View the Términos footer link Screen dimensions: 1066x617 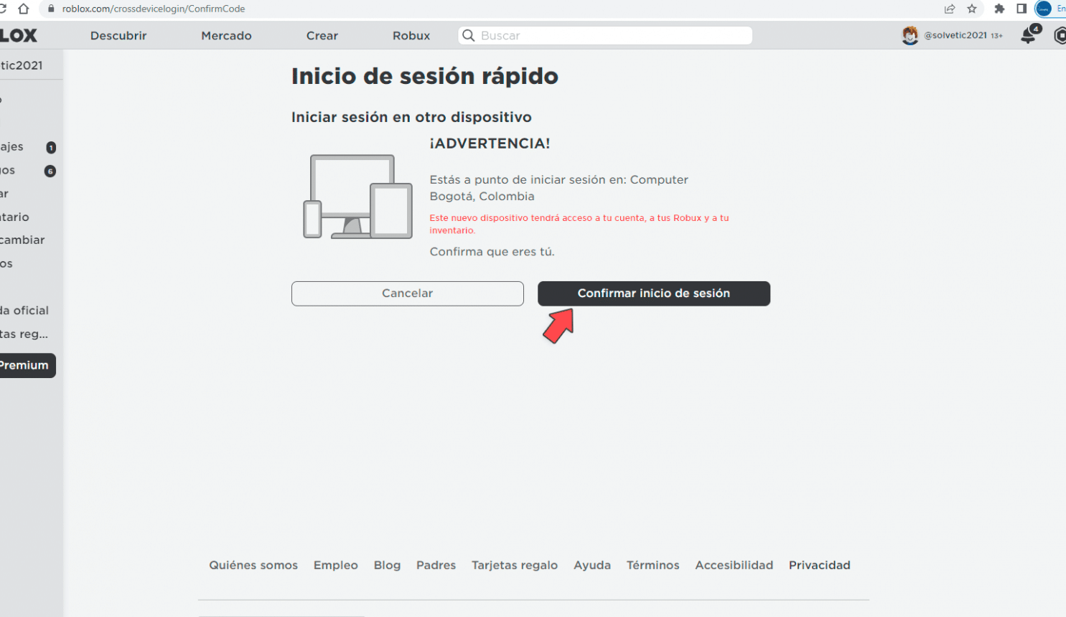click(x=653, y=565)
